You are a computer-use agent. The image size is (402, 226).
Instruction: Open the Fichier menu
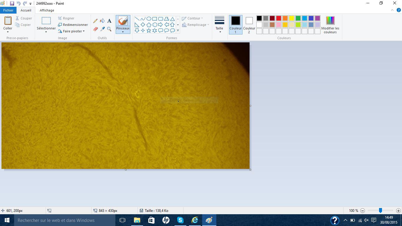pyautogui.click(x=8, y=10)
